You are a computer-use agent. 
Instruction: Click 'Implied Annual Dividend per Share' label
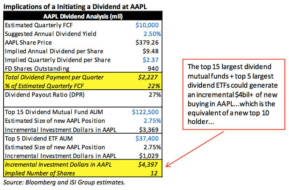[x=54, y=51]
